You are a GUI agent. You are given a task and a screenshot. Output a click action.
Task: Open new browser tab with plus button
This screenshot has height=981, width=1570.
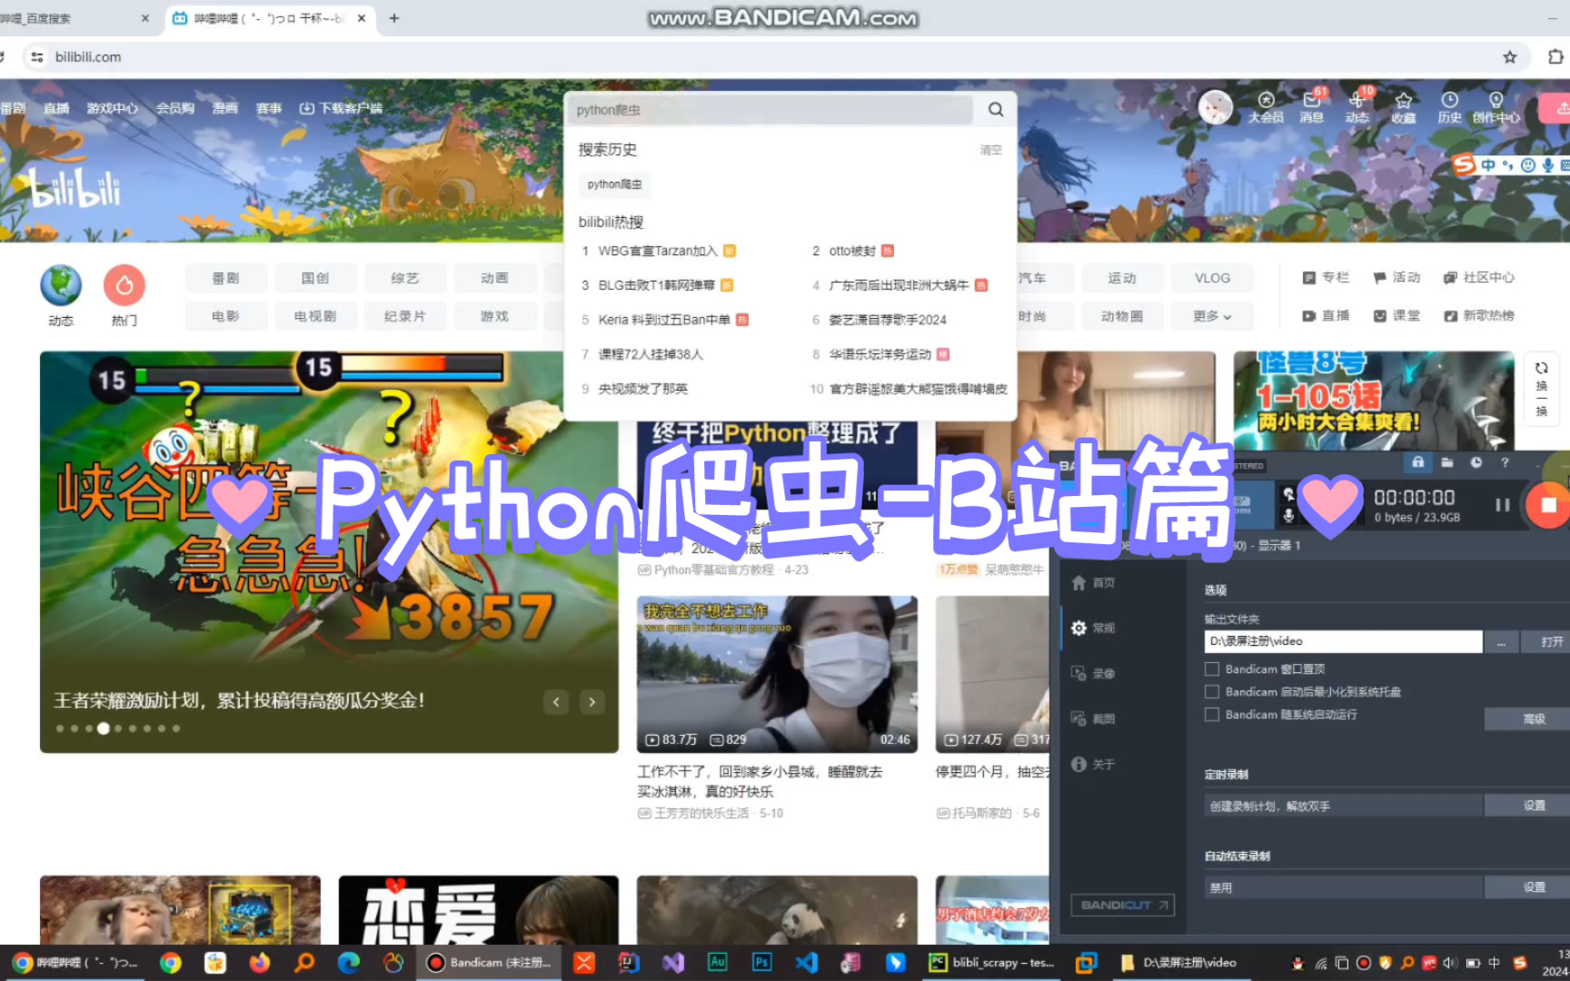(x=394, y=18)
